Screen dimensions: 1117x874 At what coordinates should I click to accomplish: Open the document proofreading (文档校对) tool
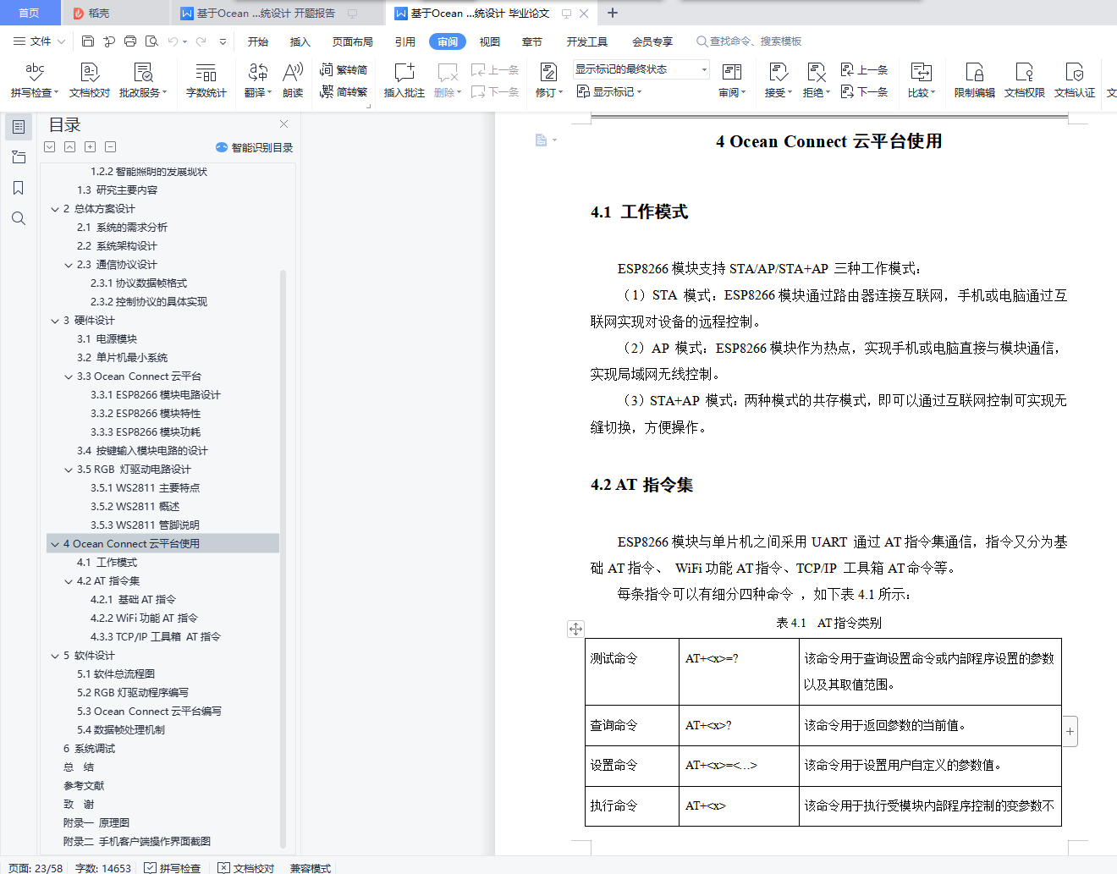(x=89, y=80)
